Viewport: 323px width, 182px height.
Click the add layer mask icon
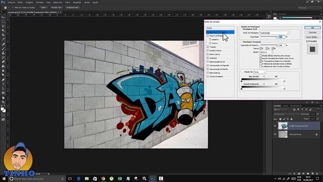point(299,174)
